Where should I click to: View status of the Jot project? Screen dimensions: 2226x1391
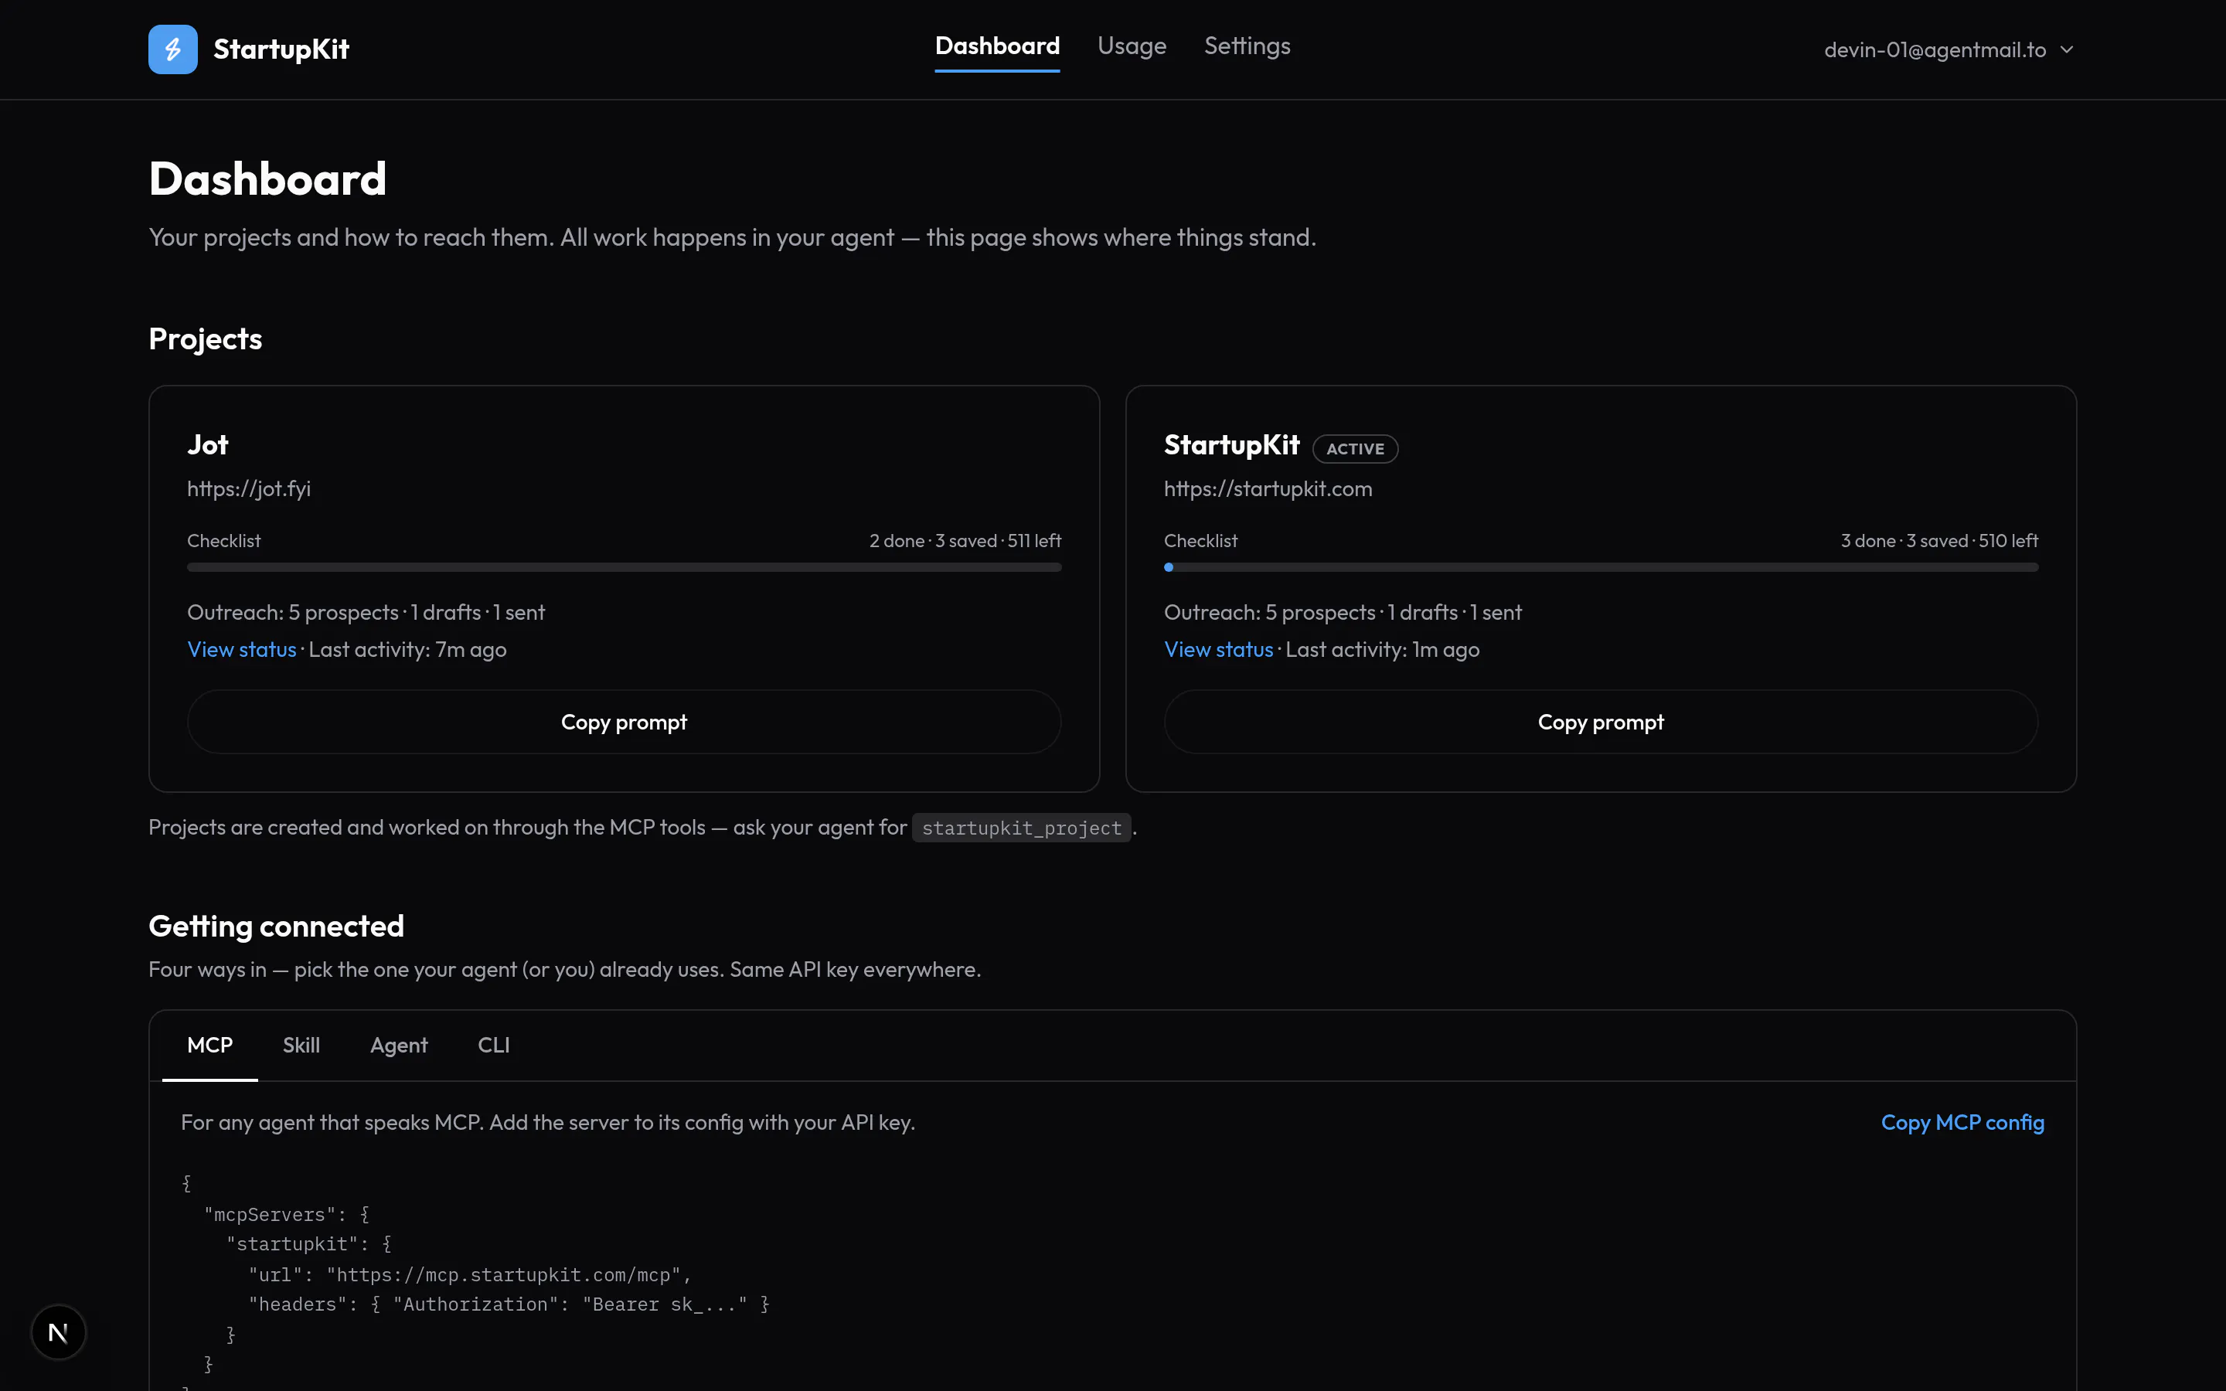pyautogui.click(x=241, y=649)
